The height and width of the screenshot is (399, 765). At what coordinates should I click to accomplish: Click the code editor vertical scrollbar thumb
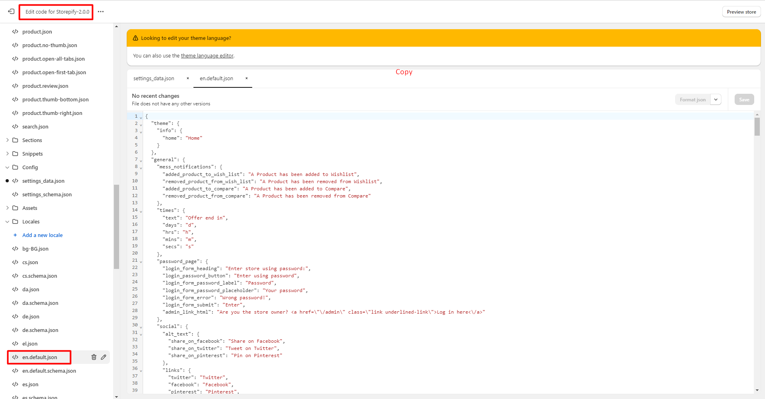pos(757,127)
